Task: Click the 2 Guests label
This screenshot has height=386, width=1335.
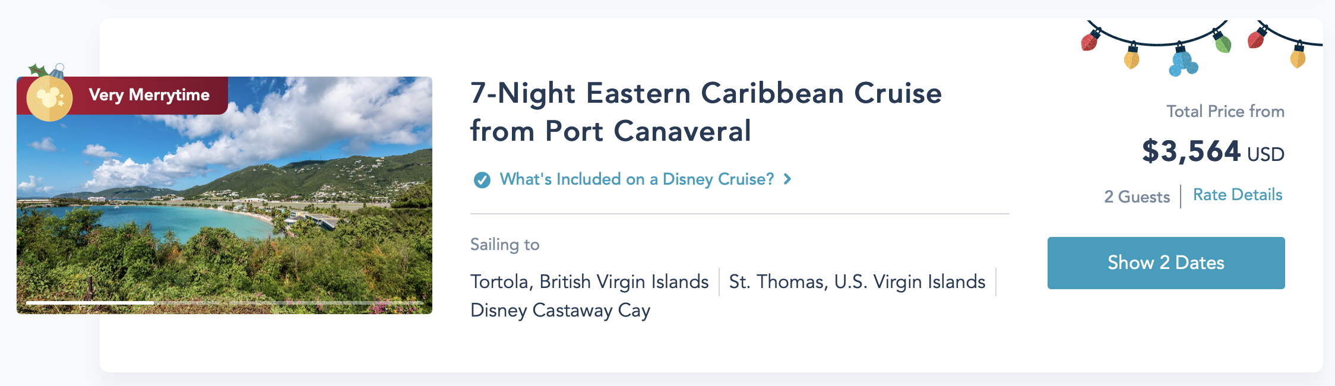Action: (x=1137, y=197)
